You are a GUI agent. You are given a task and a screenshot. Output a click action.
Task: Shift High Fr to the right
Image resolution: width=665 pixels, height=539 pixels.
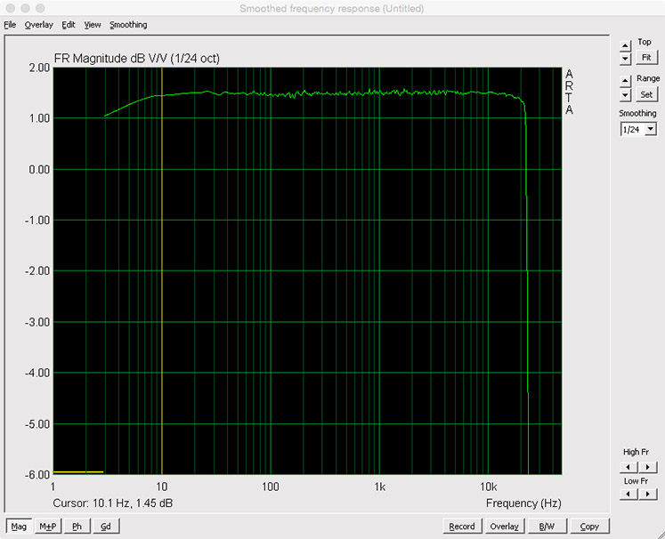point(647,467)
